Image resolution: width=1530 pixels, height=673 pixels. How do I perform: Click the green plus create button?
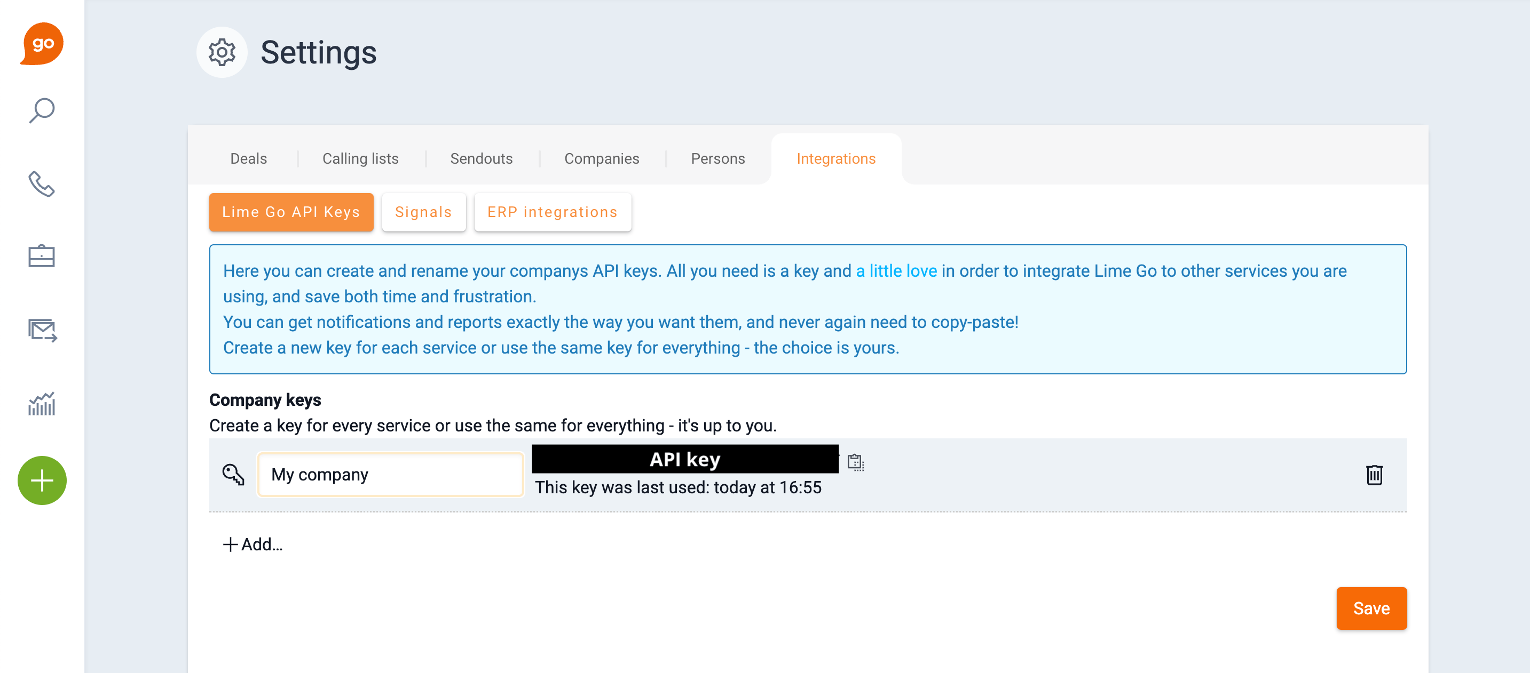tap(42, 480)
